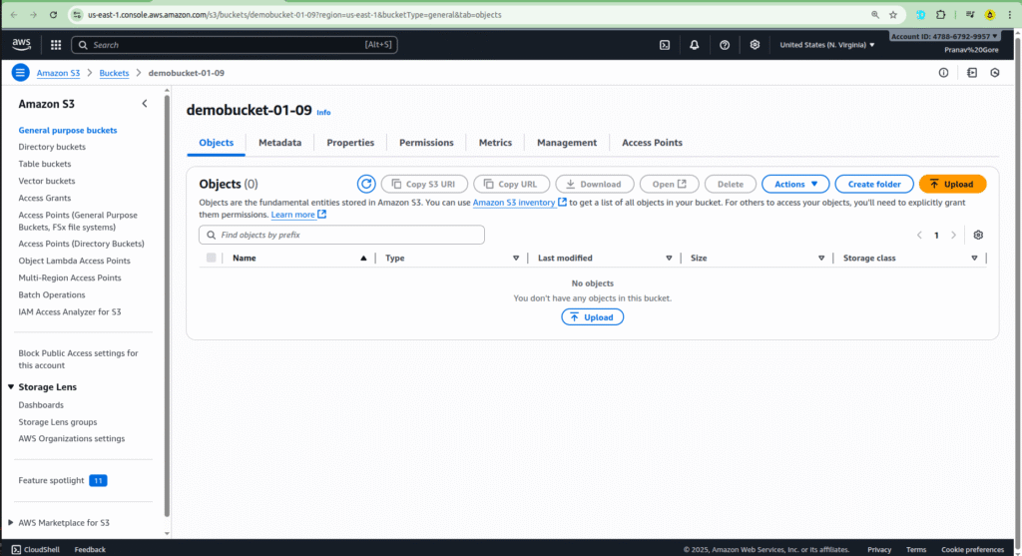1022x556 pixels.
Task: Open CloudShell in the footer
Action: pos(35,549)
